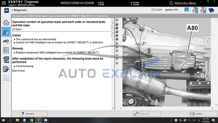This screenshot has height=123, width=218.
Task: Click the 'Cause' heading
Action: [16, 35]
